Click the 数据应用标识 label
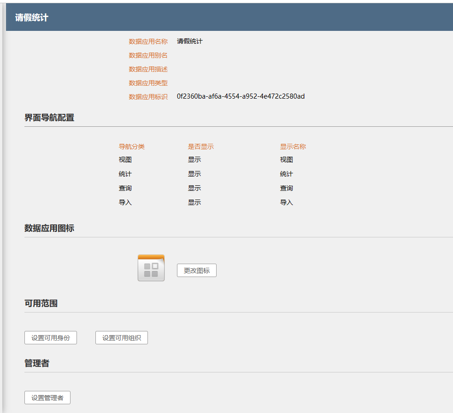Viewport: 453px width, 413px height. tap(148, 97)
